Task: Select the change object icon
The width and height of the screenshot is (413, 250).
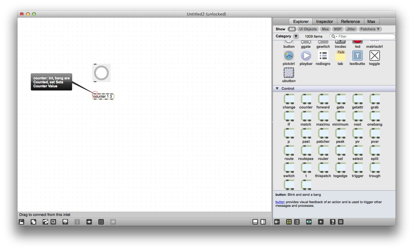Action: (289, 99)
